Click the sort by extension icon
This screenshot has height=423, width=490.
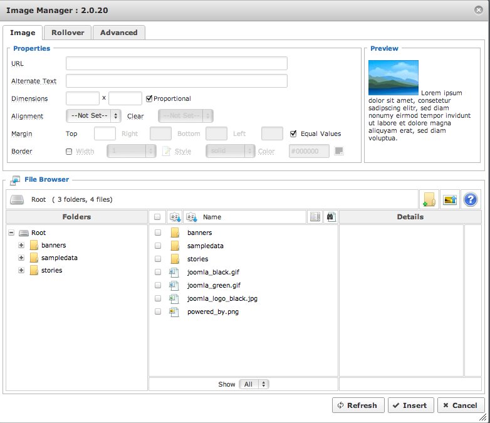(x=175, y=217)
